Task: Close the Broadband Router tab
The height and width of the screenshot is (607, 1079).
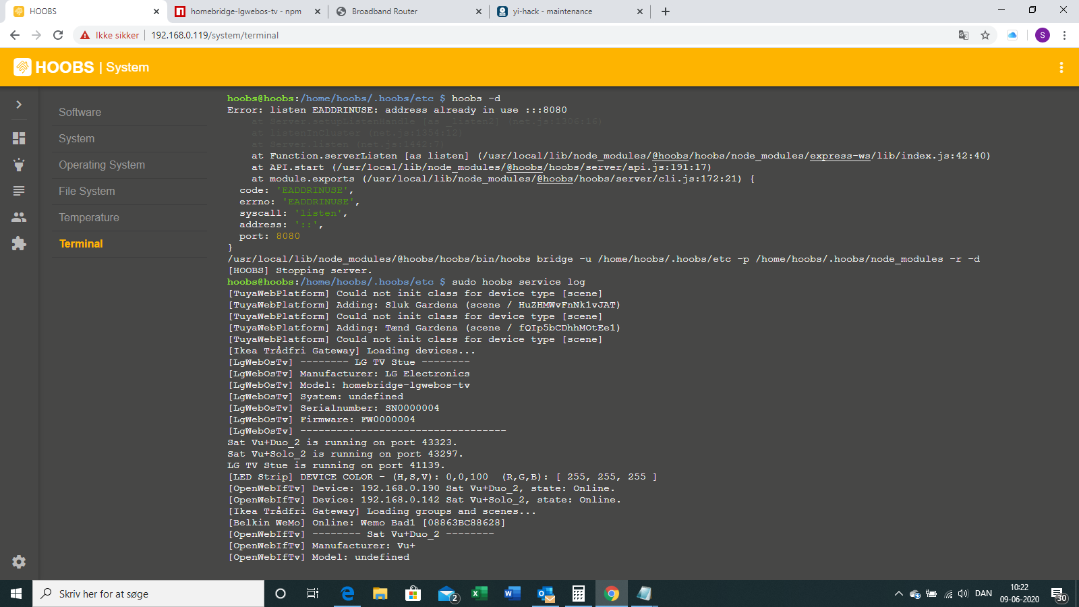Action: [x=479, y=11]
